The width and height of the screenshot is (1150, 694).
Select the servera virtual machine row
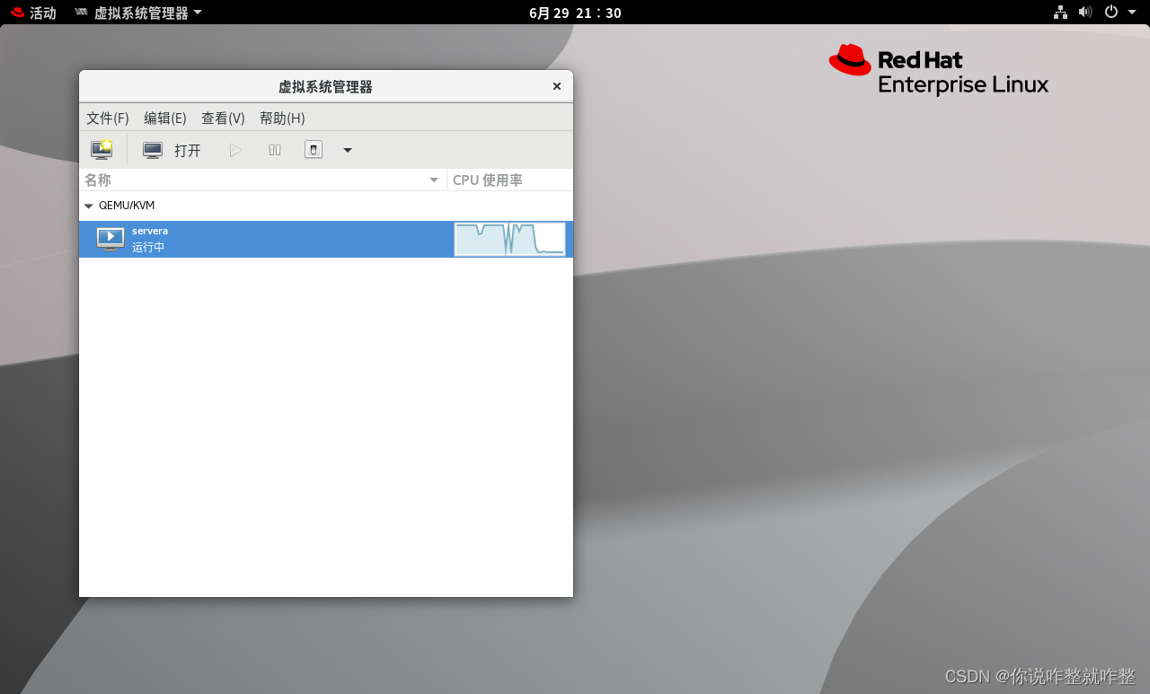(x=326, y=239)
